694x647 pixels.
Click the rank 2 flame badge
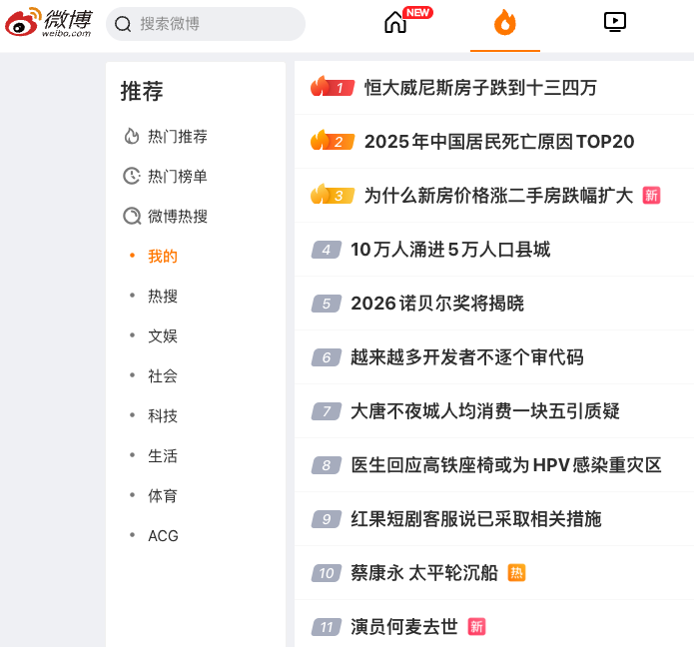point(333,141)
